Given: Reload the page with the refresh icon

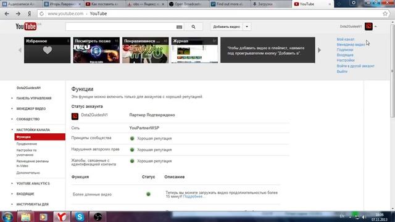Looking at the screenshot, I should point(41,14).
